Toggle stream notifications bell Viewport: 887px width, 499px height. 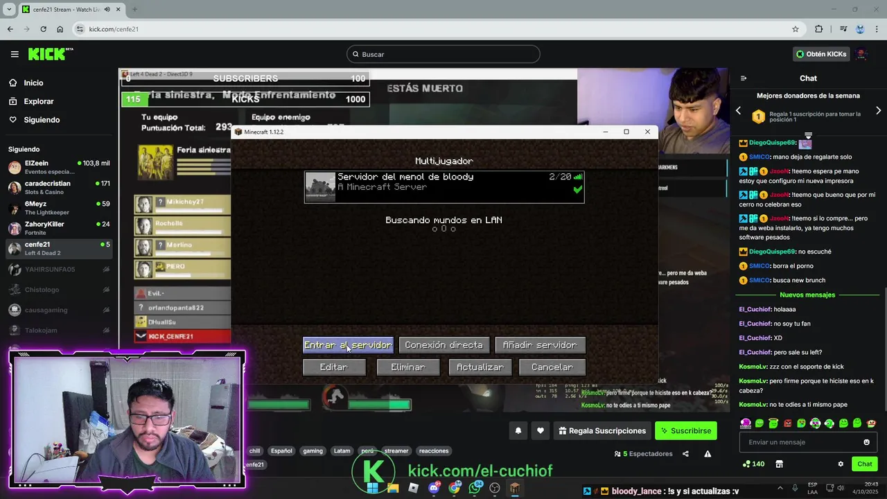click(518, 430)
